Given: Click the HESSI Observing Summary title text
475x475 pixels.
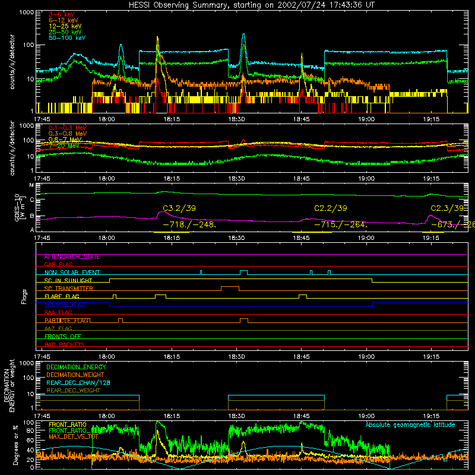Looking at the screenshot, I should click(251, 5).
